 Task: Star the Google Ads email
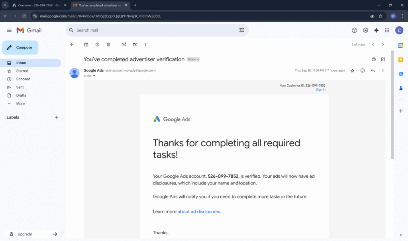[352, 70]
